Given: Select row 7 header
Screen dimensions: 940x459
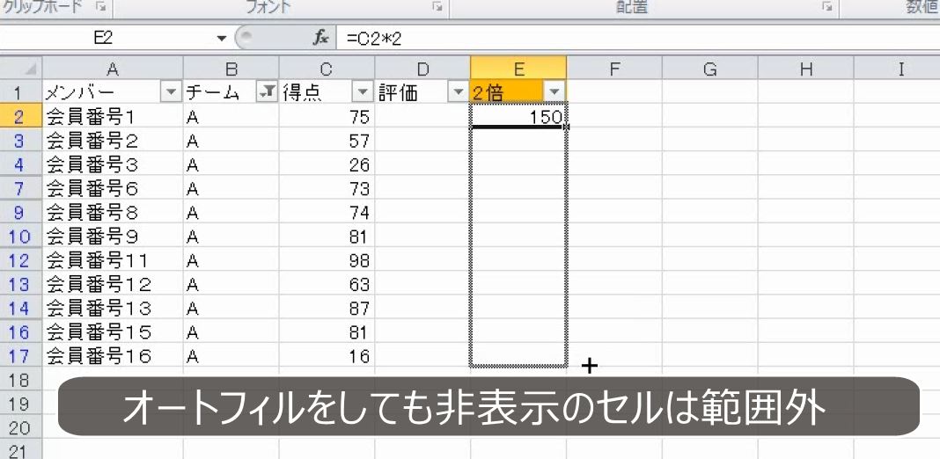Looking at the screenshot, I should (21, 188).
